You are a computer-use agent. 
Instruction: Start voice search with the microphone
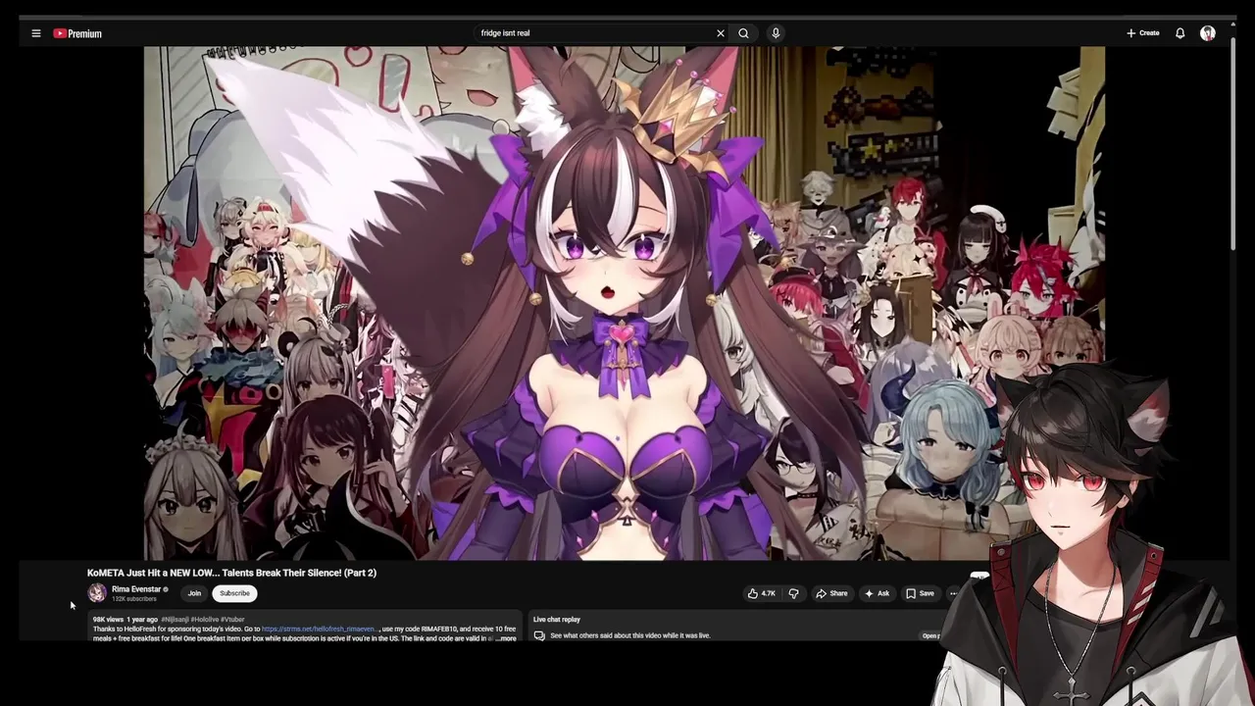click(776, 33)
